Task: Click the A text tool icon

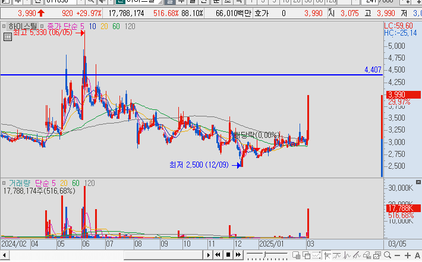Action: [x=418, y=255]
